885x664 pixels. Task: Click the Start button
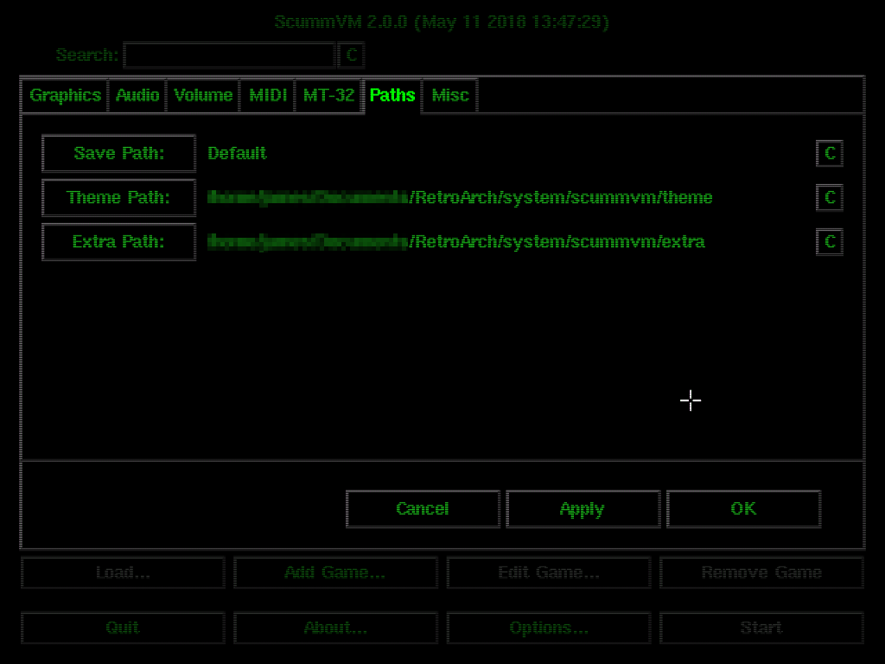(x=761, y=628)
